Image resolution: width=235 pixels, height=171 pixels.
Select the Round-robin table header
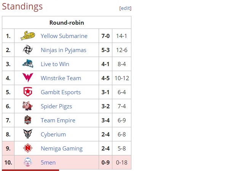pos(67,22)
